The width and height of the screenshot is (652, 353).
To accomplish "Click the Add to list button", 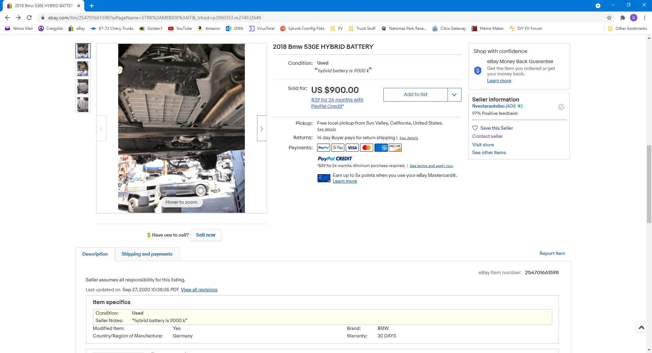I will click(x=415, y=95).
